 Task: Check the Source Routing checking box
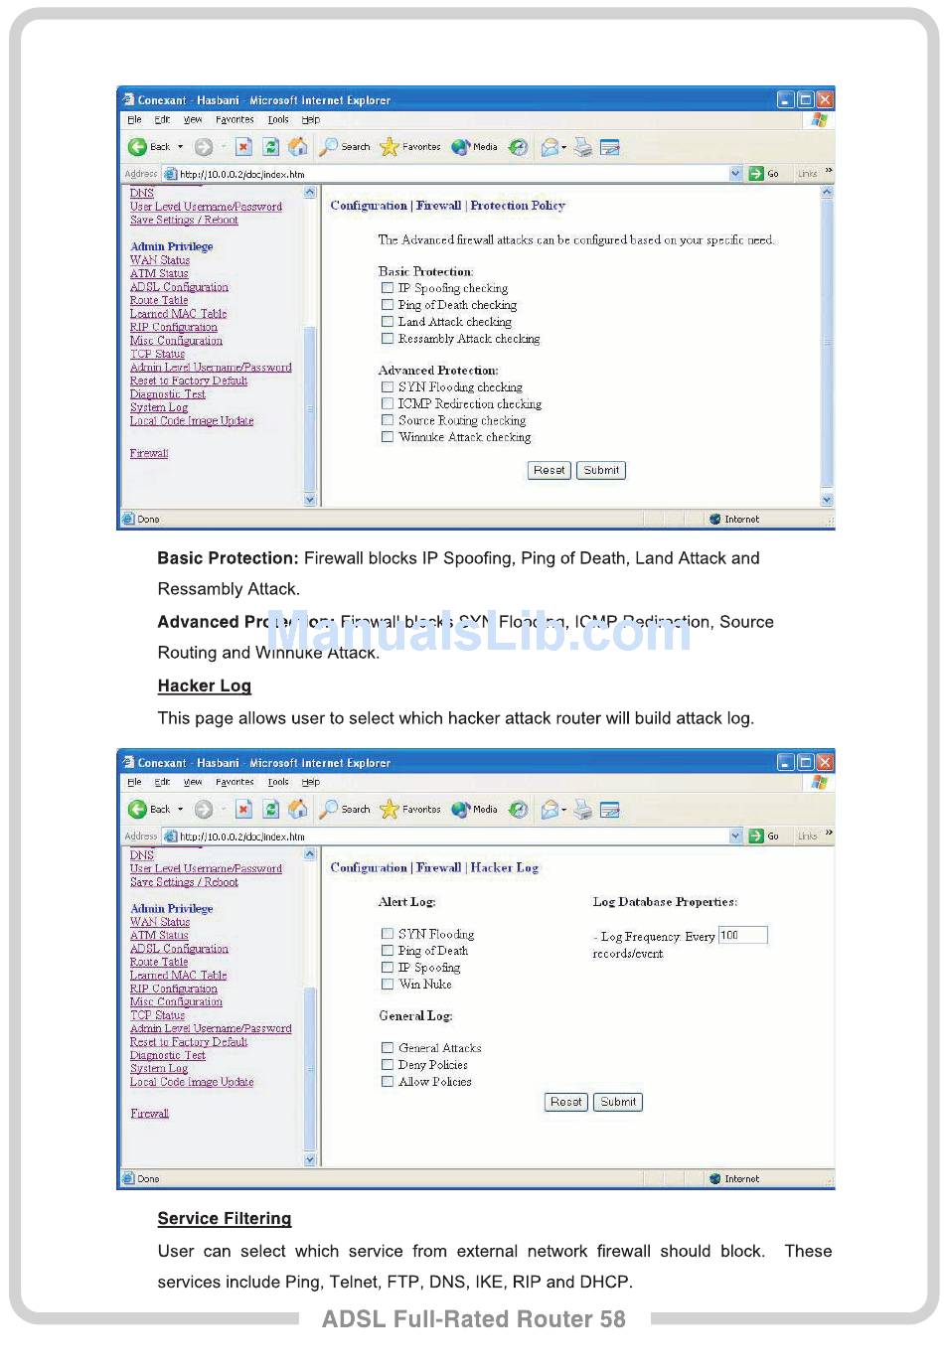(x=388, y=420)
